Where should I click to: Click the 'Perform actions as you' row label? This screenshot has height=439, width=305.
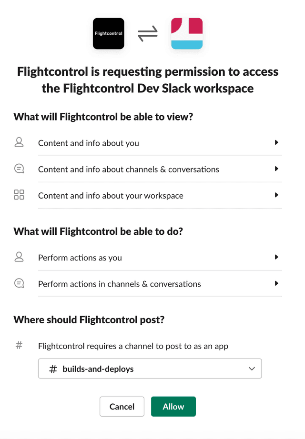pos(80,258)
